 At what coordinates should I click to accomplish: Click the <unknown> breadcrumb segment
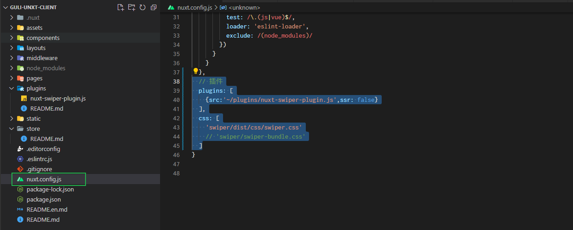(244, 7)
